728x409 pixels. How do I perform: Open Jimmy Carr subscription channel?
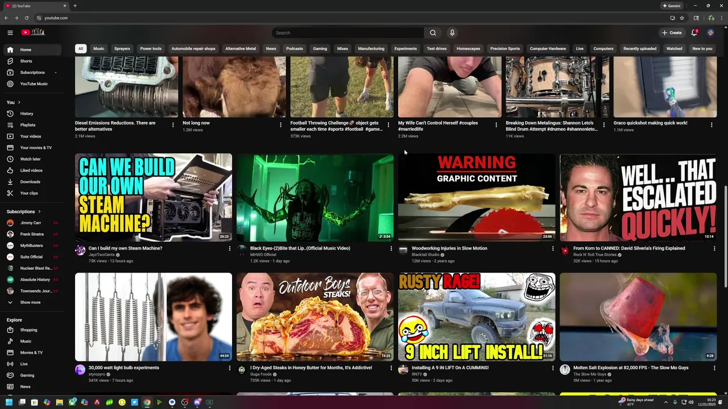click(31, 223)
